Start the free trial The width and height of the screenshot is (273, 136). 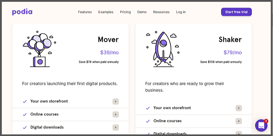point(236,12)
